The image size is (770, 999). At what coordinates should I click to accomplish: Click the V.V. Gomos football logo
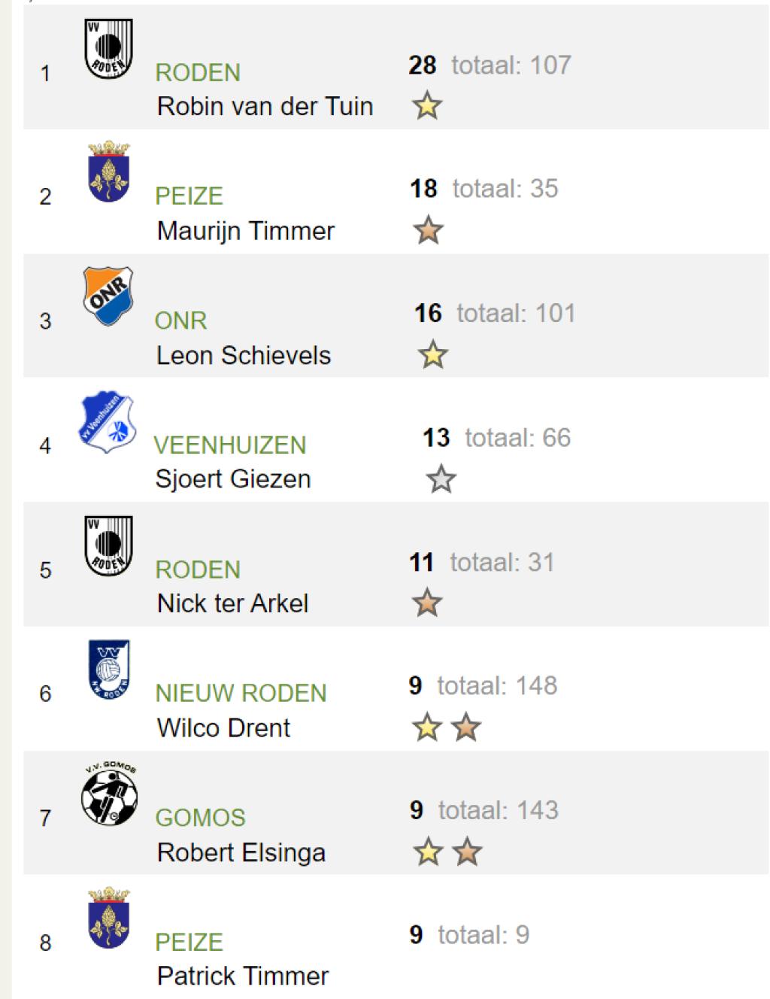click(110, 794)
